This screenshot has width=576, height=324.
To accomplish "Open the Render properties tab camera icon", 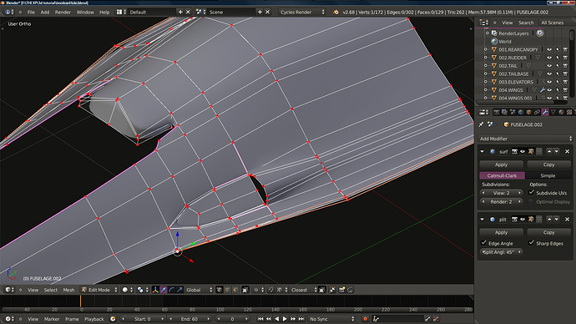I will coord(497,112).
